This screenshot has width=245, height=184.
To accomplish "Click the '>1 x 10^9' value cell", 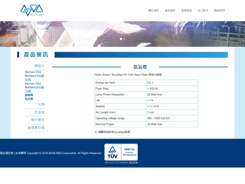I will click(x=172, y=106).
